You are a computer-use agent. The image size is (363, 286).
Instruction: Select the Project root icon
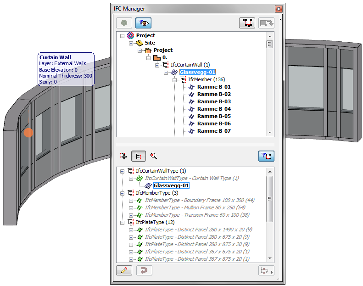[x=131, y=35]
